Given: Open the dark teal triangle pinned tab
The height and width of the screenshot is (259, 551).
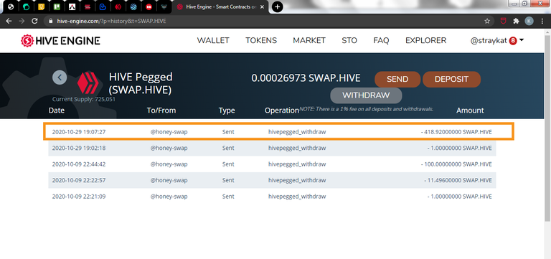Looking at the screenshot, I should [164, 6].
